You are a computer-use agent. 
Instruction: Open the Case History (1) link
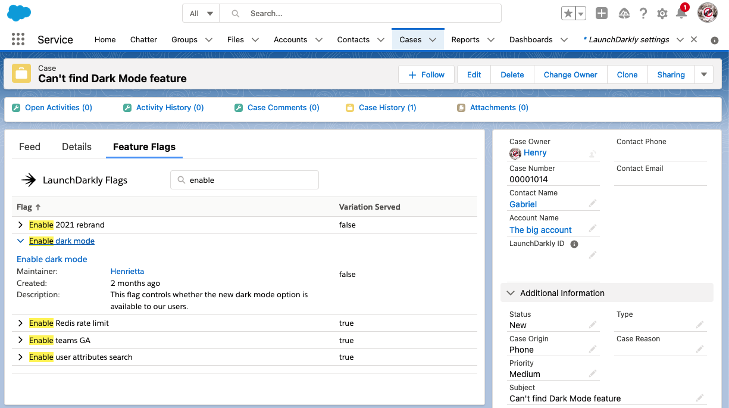387,108
